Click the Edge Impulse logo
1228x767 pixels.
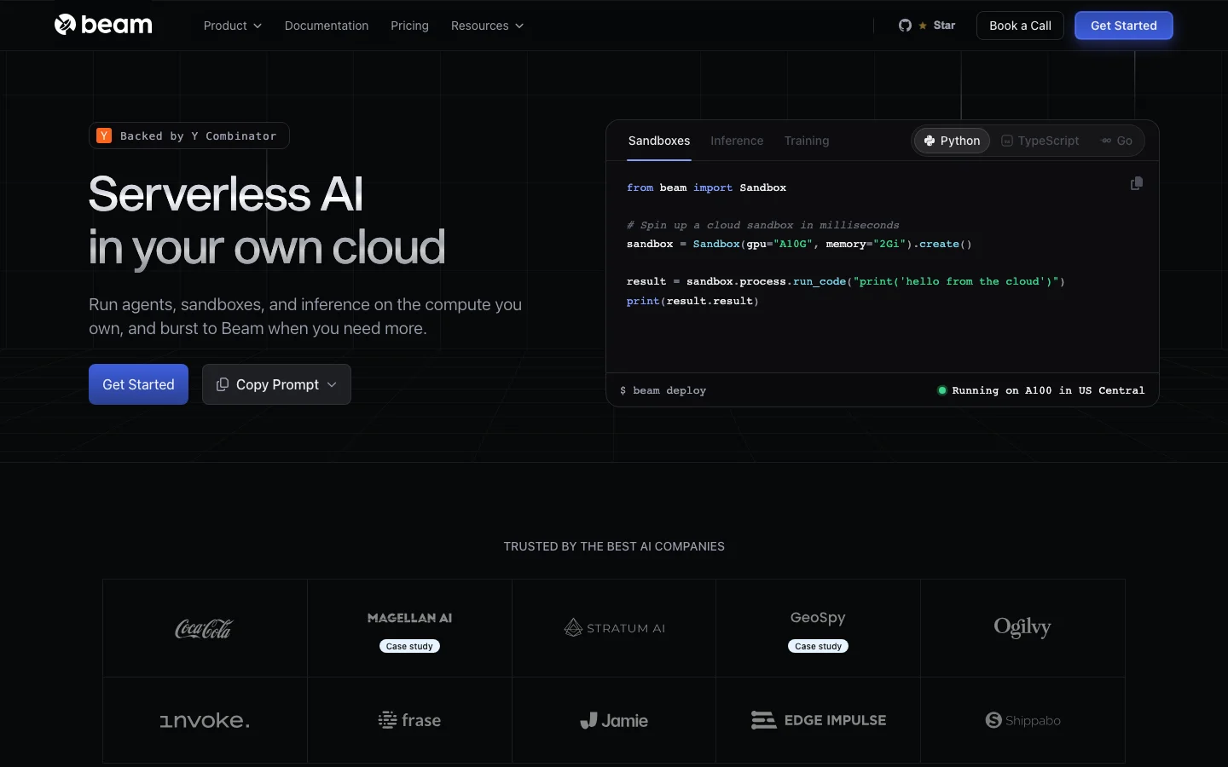819,720
